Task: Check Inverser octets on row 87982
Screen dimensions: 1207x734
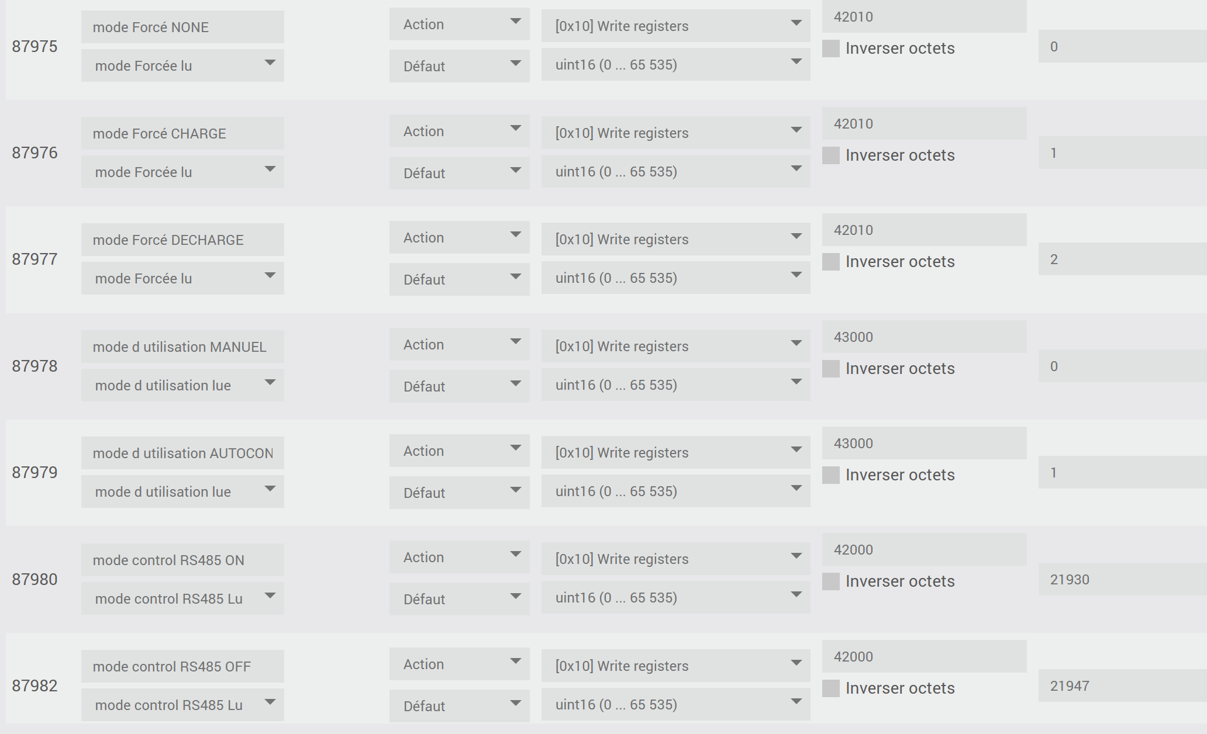Action: click(x=830, y=688)
